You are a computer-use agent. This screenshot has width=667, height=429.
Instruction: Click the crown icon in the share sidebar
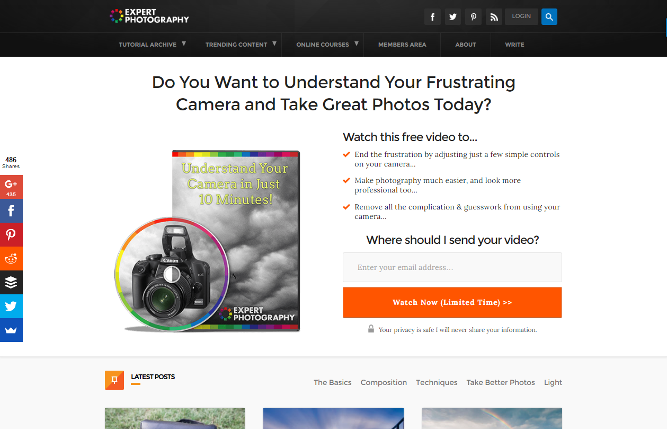pyautogui.click(x=11, y=330)
